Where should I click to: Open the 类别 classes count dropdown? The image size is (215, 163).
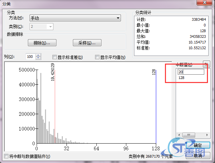tap(41, 26)
